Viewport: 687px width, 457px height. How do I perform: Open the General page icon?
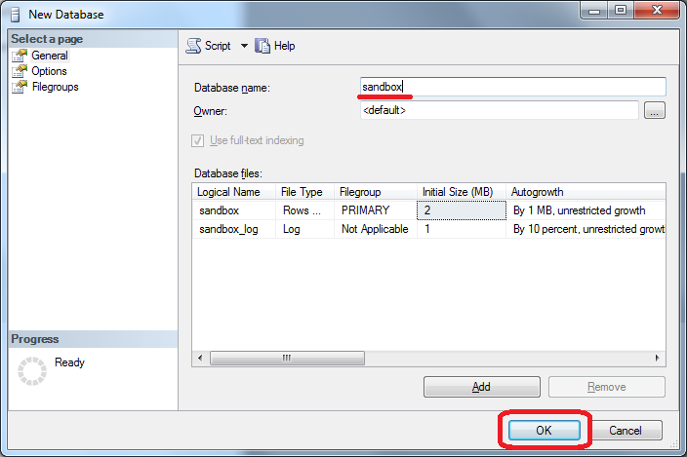coord(20,56)
